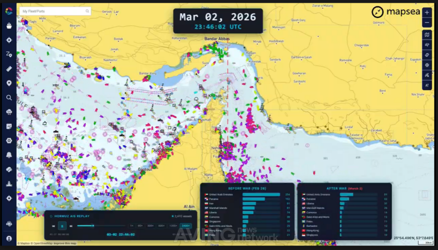Skip to replay start with previous button
Viewport: 438px width, 250px height.
point(53,226)
